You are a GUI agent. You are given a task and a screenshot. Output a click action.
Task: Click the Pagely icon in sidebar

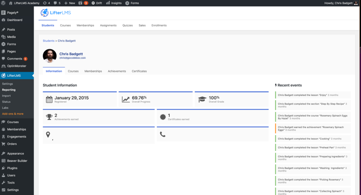pyautogui.click(x=4, y=13)
